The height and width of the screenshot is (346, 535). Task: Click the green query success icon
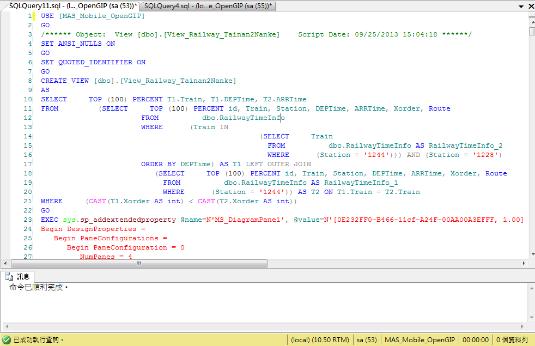coord(7,339)
